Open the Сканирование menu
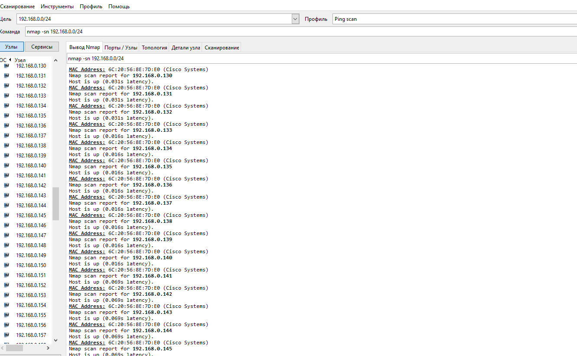The width and height of the screenshot is (577, 356). tap(17, 7)
